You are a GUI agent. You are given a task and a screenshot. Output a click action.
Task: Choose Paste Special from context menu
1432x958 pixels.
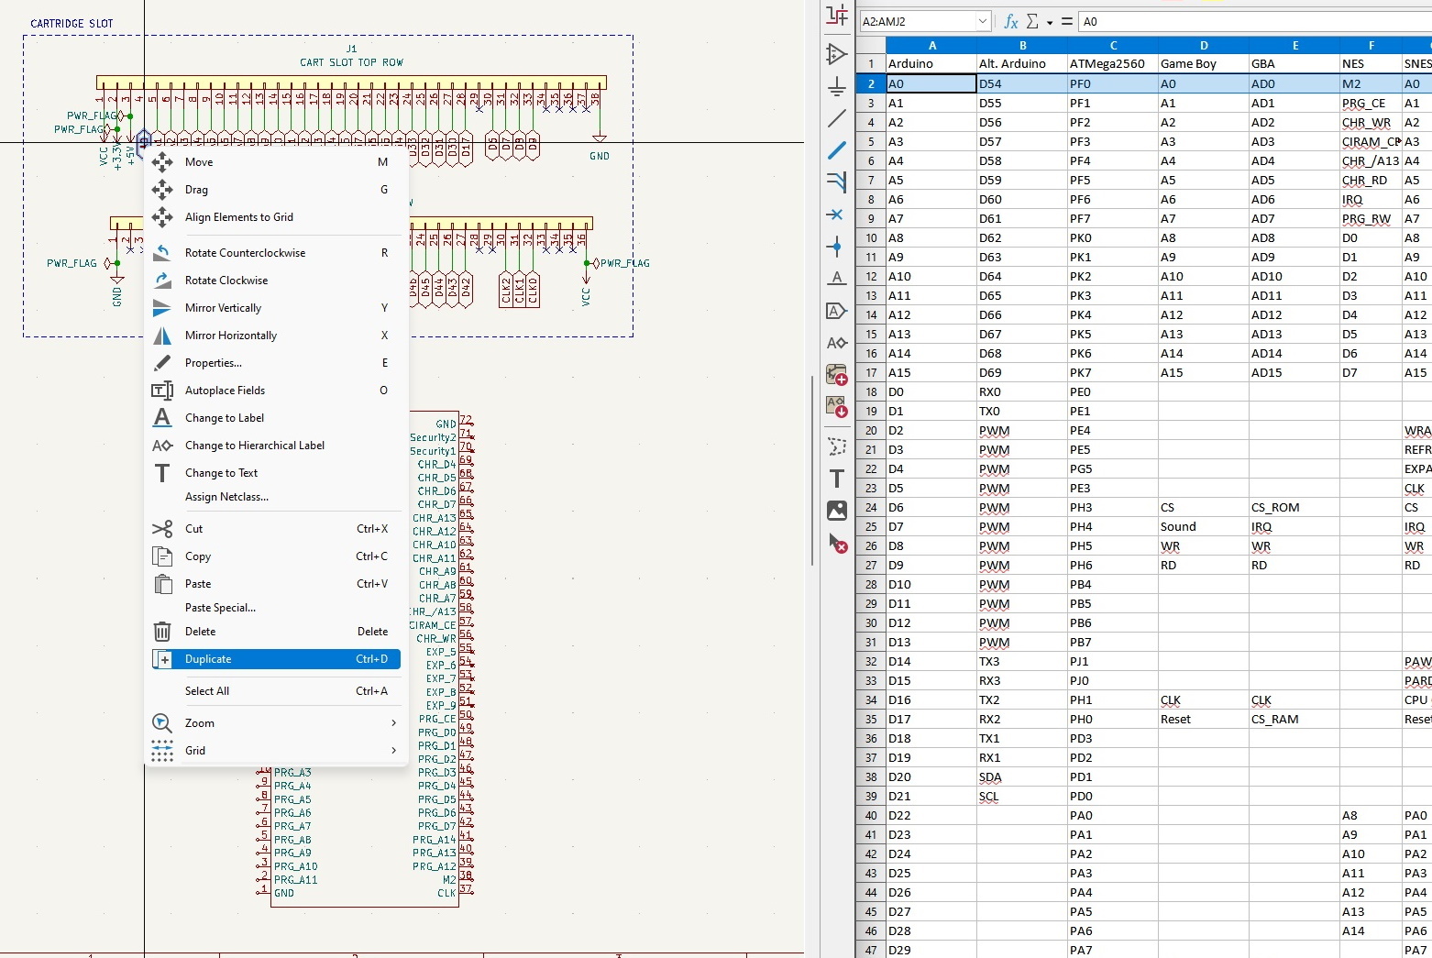pos(276,608)
